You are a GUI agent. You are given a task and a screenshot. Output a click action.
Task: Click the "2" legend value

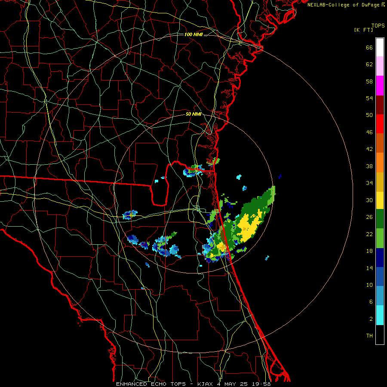click(x=371, y=319)
